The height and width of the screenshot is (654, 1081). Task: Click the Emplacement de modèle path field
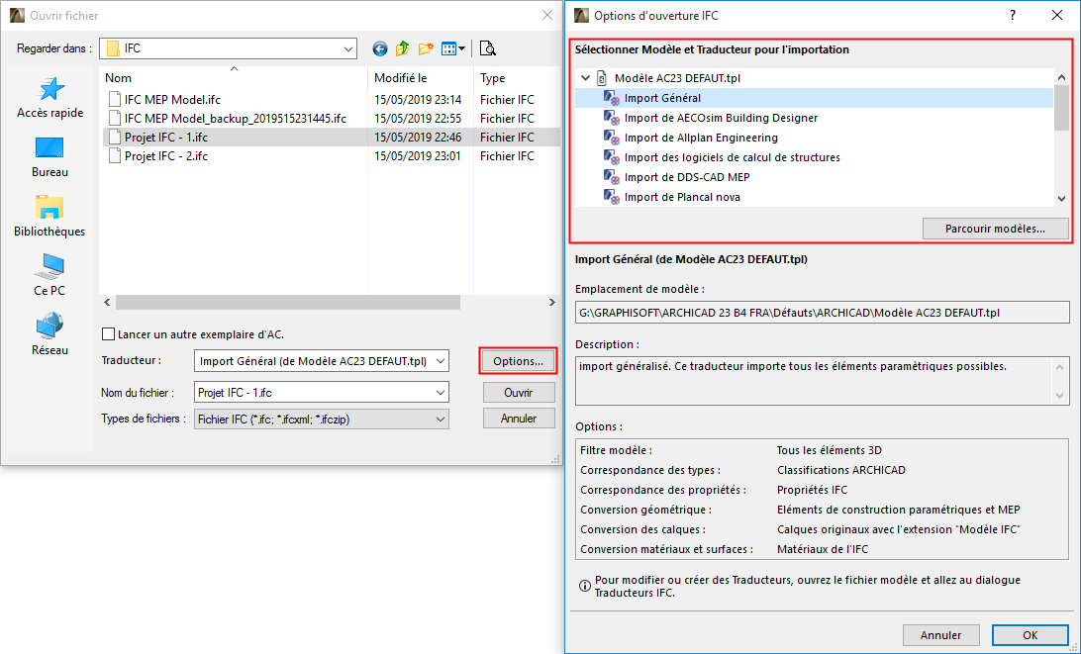point(823,313)
